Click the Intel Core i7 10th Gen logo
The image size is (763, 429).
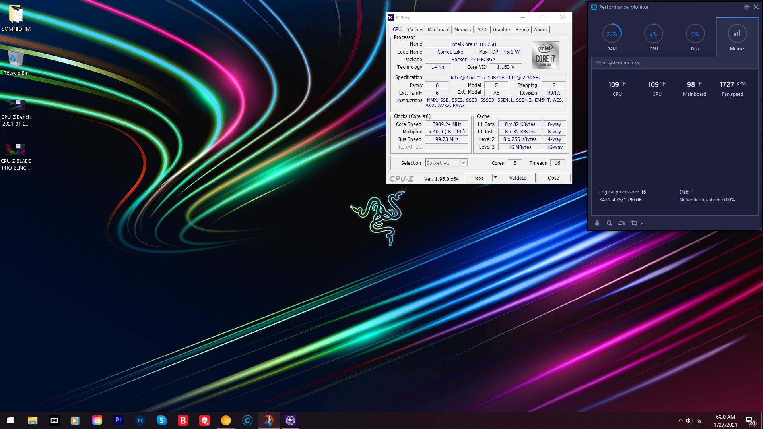[545, 55]
